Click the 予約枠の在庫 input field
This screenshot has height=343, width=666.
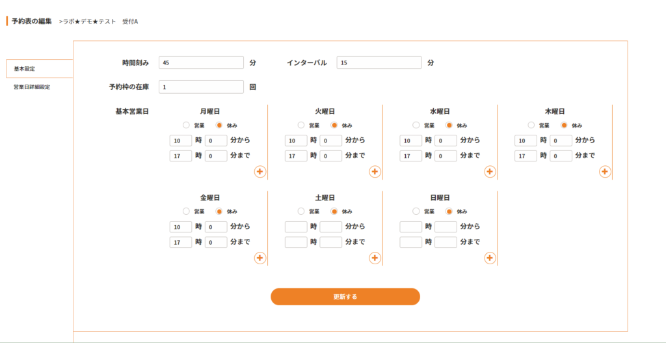pyautogui.click(x=201, y=87)
